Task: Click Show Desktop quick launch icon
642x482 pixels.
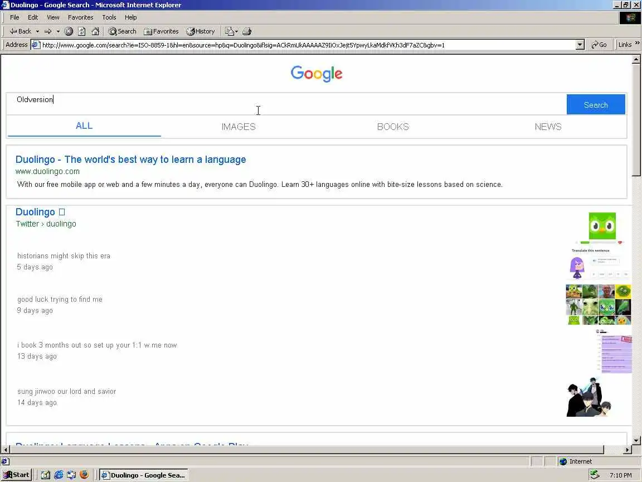Action: [x=46, y=475]
